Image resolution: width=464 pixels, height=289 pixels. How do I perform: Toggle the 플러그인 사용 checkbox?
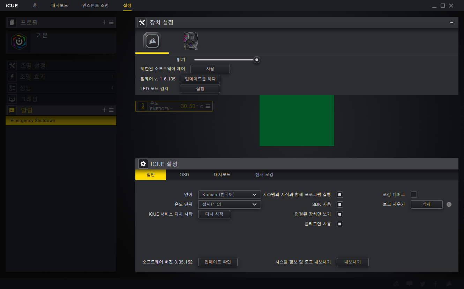pos(340,224)
